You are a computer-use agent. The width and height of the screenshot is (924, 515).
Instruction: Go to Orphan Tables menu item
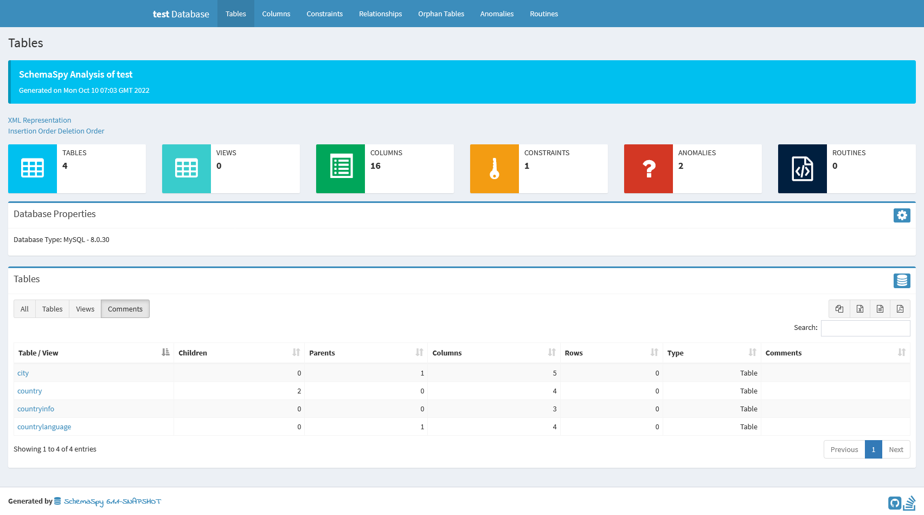pos(441,14)
